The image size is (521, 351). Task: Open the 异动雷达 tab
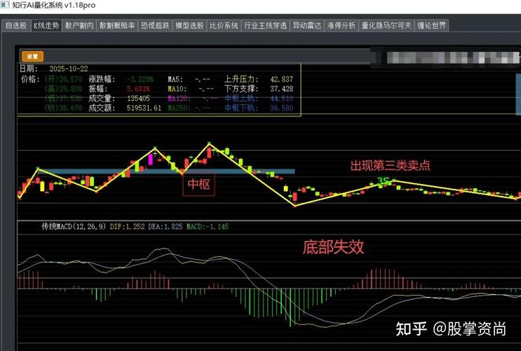tap(307, 25)
